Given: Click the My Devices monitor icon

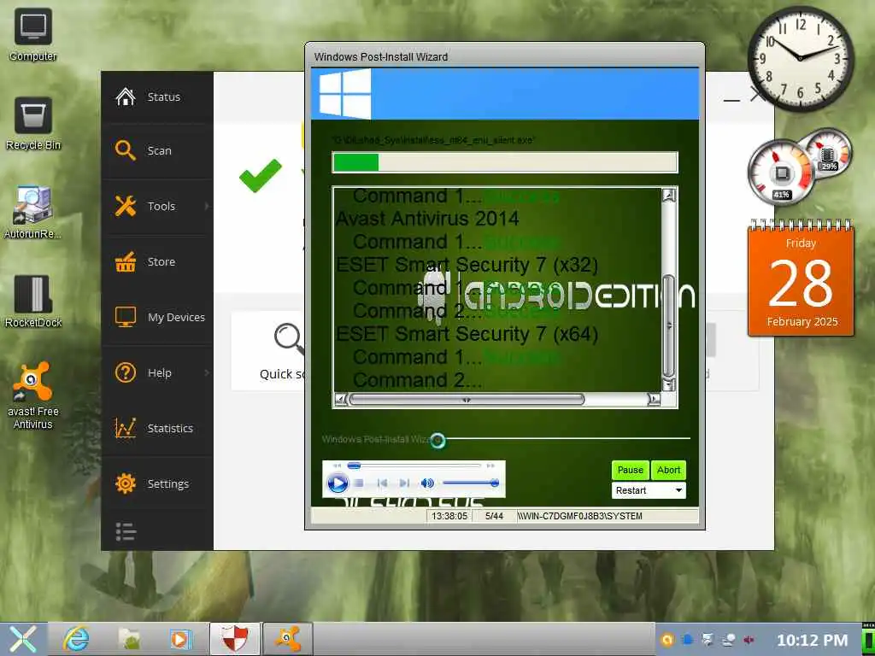Looking at the screenshot, I should click(x=125, y=317).
